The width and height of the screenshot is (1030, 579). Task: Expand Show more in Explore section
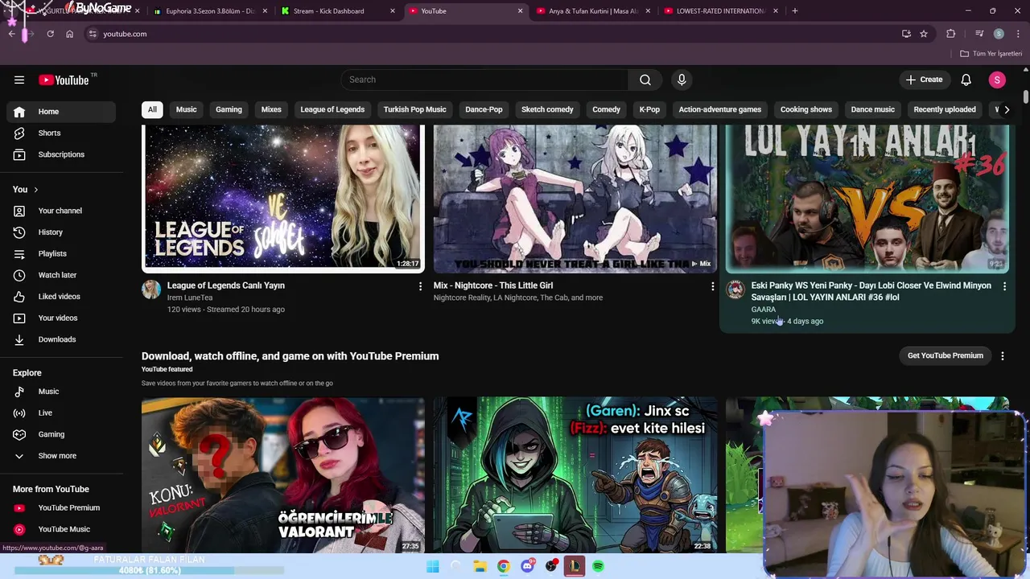point(63,456)
